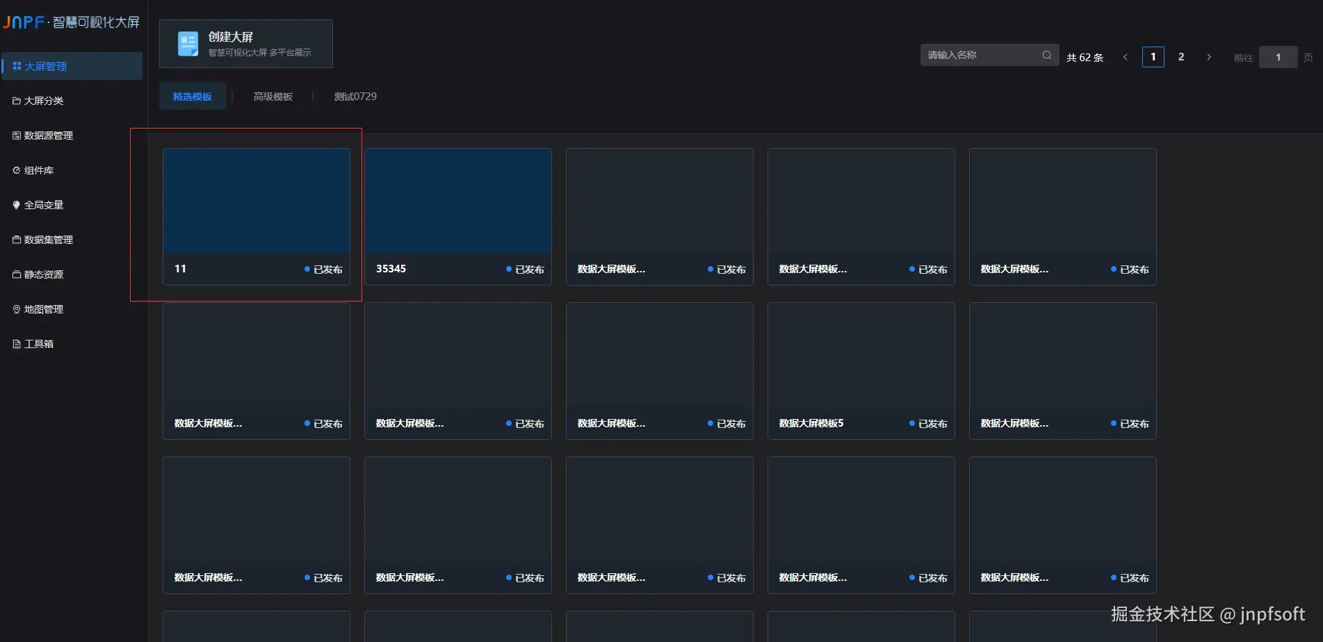Switch to the 测试0729 tab
The width and height of the screenshot is (1323, 642).
pyautogui.click(x=355, y=97)
